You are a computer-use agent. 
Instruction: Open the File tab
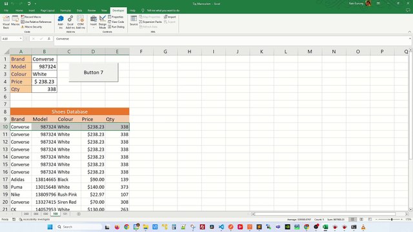6,10
